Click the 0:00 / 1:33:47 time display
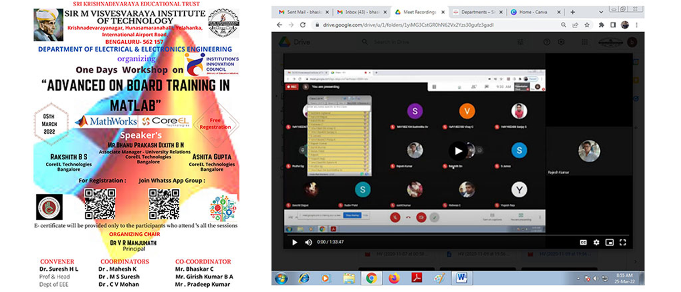Viewport: 681px width, 292px height. tap(330, 242)
